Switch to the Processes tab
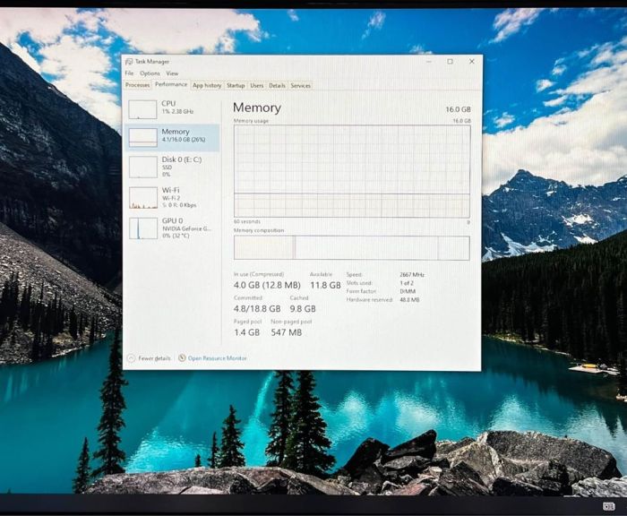This screenshot has width=627, height=516. coord(138,85)
